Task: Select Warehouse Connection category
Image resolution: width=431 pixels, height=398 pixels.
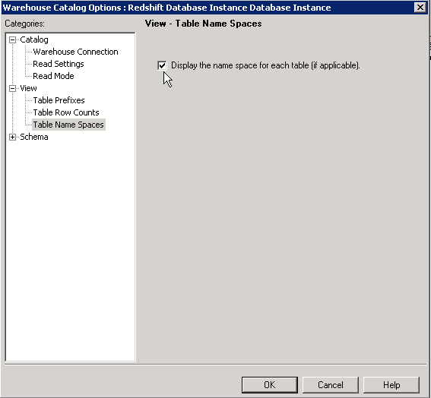Action: [75, 52]
